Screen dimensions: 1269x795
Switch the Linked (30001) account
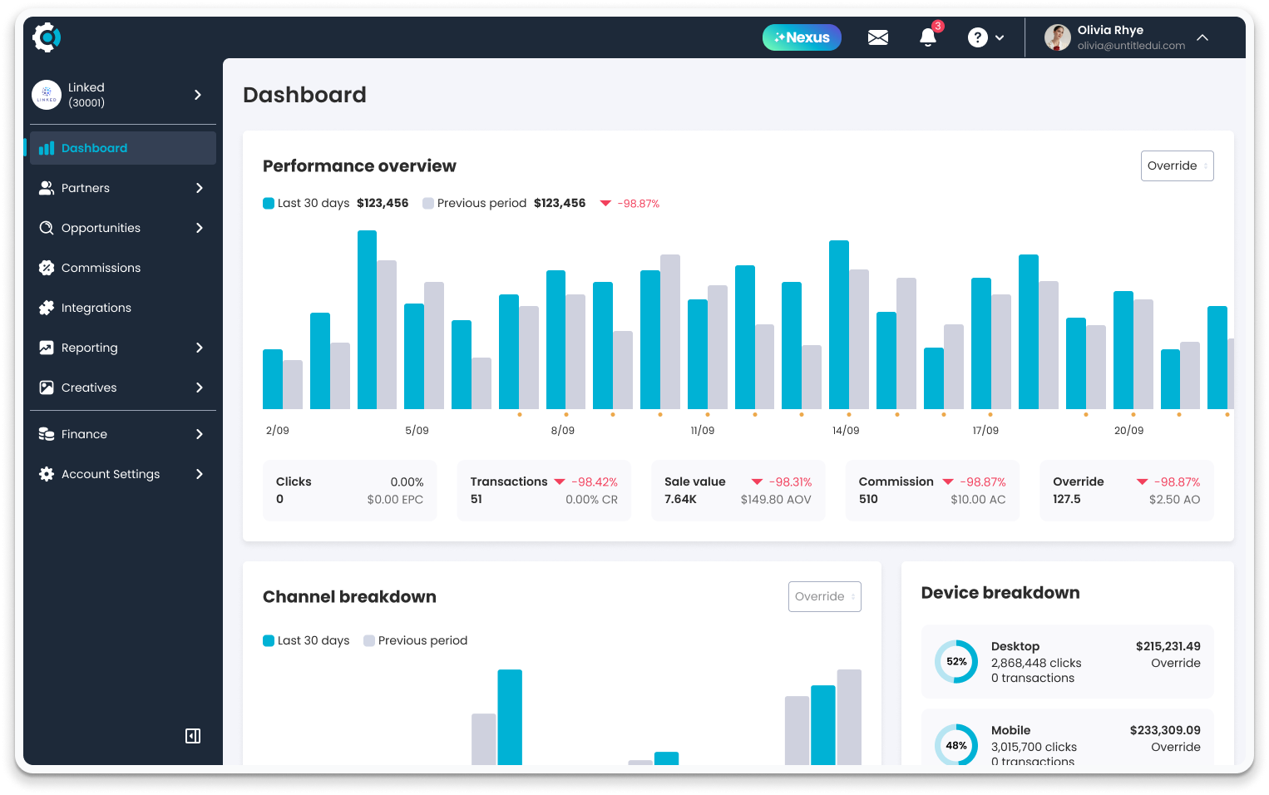coord(123,95)
